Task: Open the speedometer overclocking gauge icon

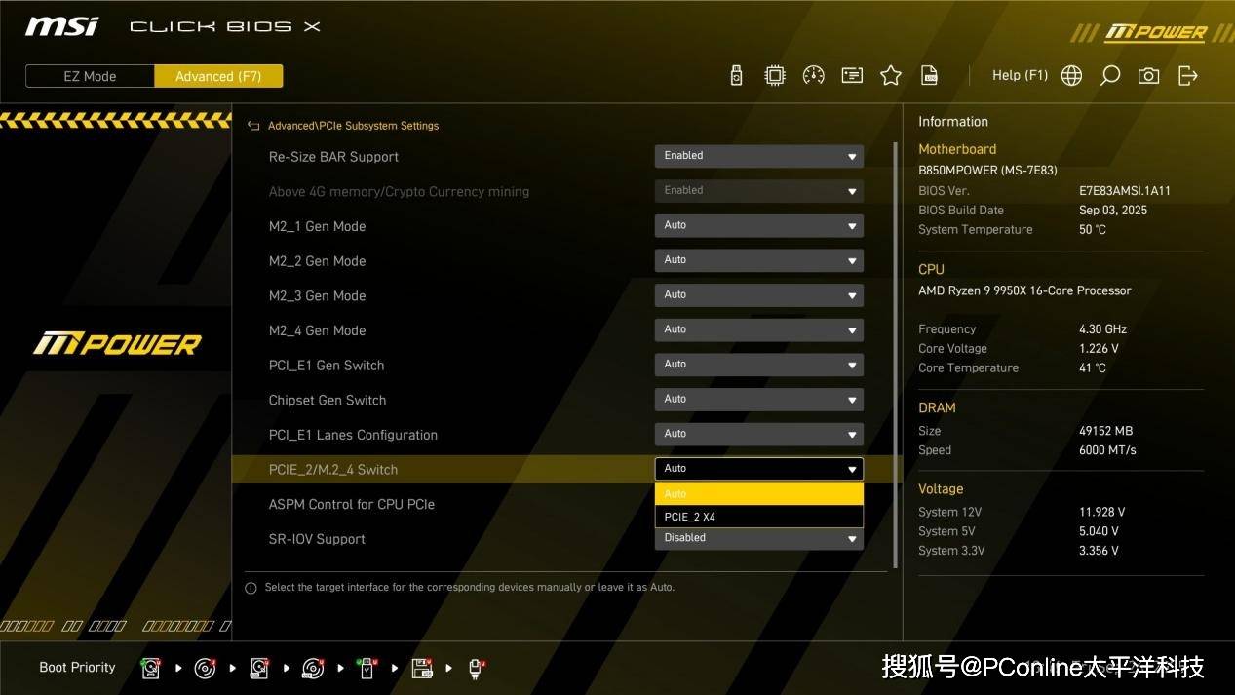Action: coord(813,75)
